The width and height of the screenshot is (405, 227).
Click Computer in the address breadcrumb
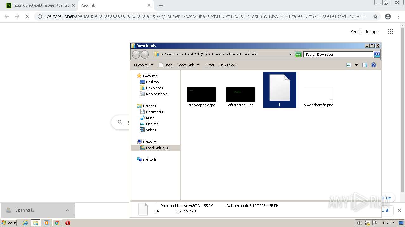(172, 54)
